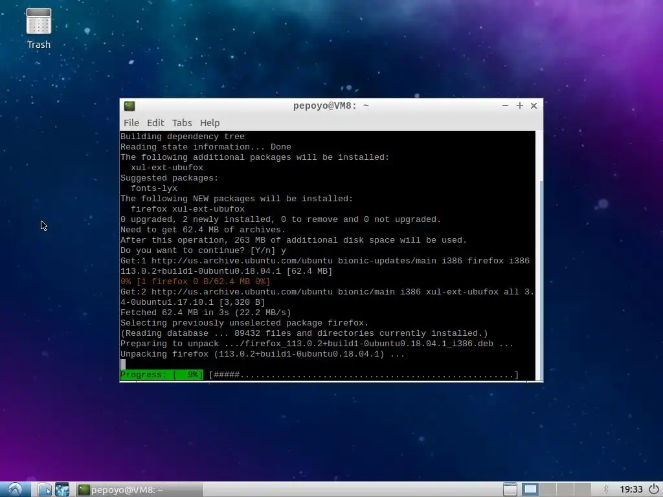Open the Trash desktop icon

click(x=38, y=28)
